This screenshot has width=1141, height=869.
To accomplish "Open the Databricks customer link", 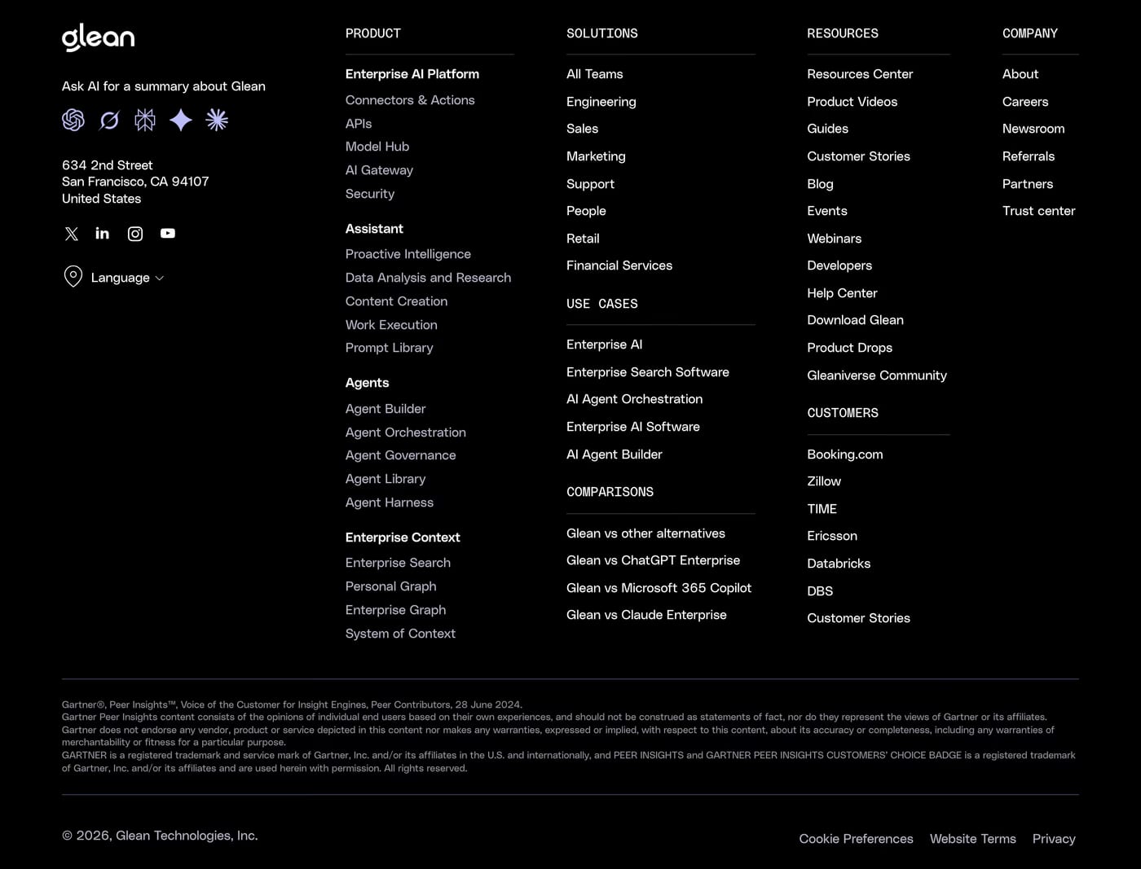I will (839, 564).
